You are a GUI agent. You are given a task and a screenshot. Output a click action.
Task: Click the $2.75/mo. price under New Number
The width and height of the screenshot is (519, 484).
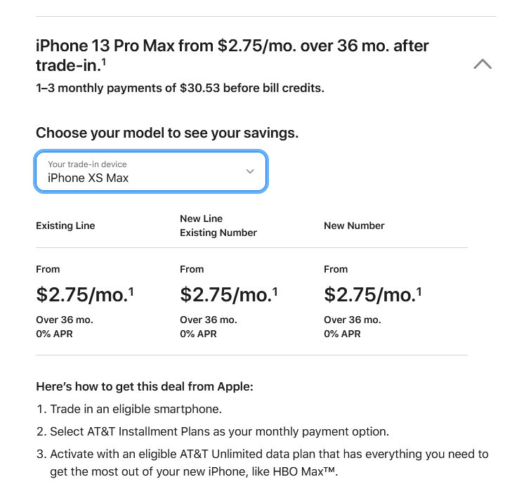click(369, 294)
